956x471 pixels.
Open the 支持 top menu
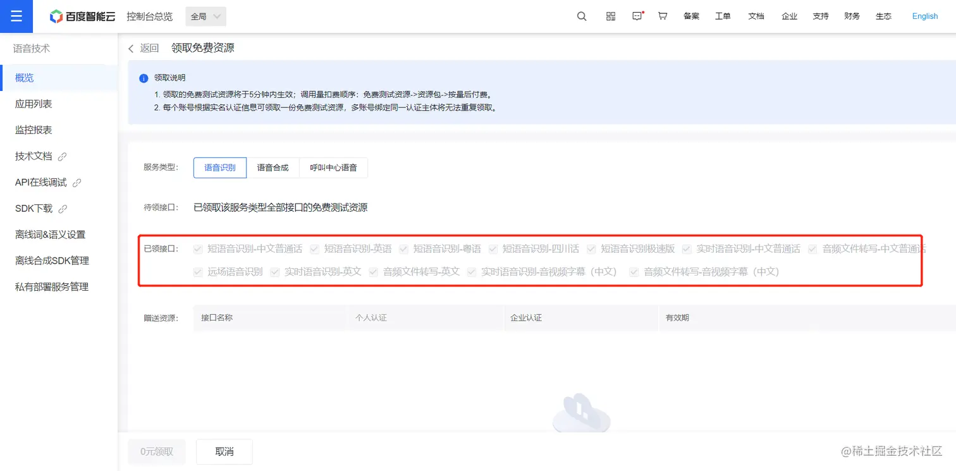pyautogui.click(x=821, y=16)
